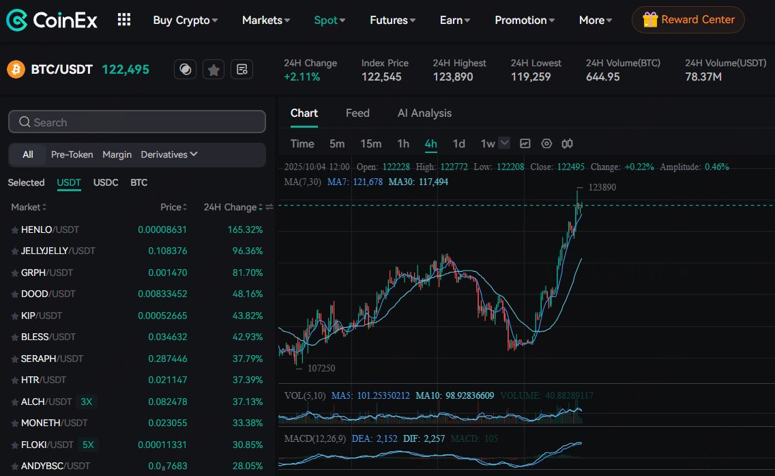Toggle favorite star for BLESS/USDT
Viewport: 775px width, 476px height.
pyautogui.click(x=15, y=337)
